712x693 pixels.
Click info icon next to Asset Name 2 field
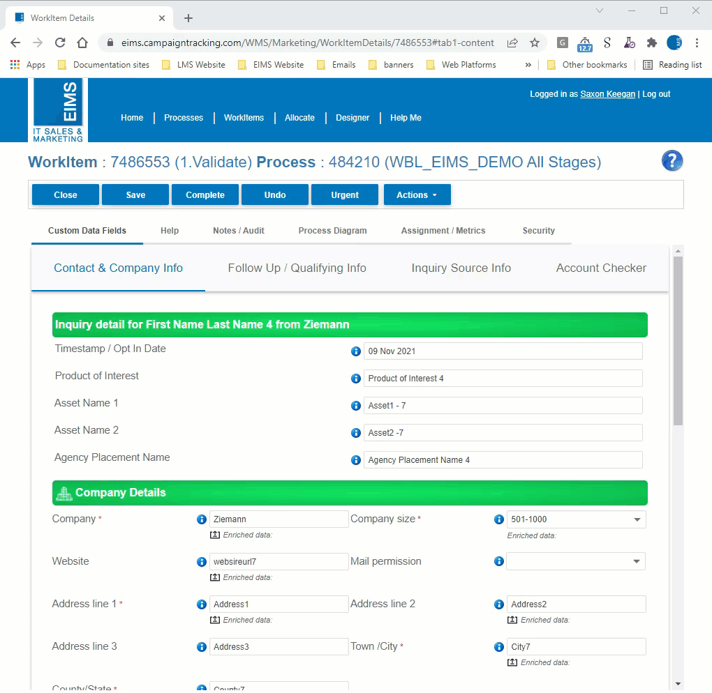pos(356,433)
